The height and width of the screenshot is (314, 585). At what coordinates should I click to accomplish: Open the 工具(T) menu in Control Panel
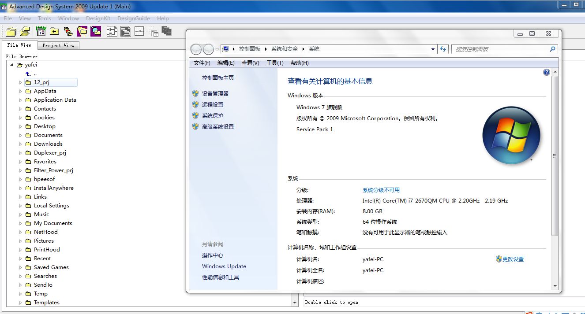point(275,63)
